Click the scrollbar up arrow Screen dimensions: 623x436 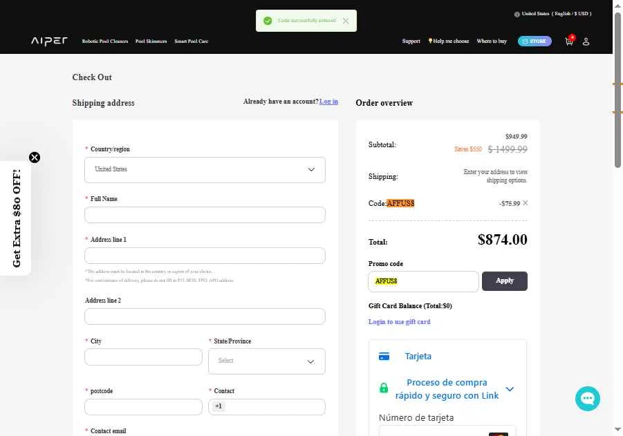click(x=618, y=6)
